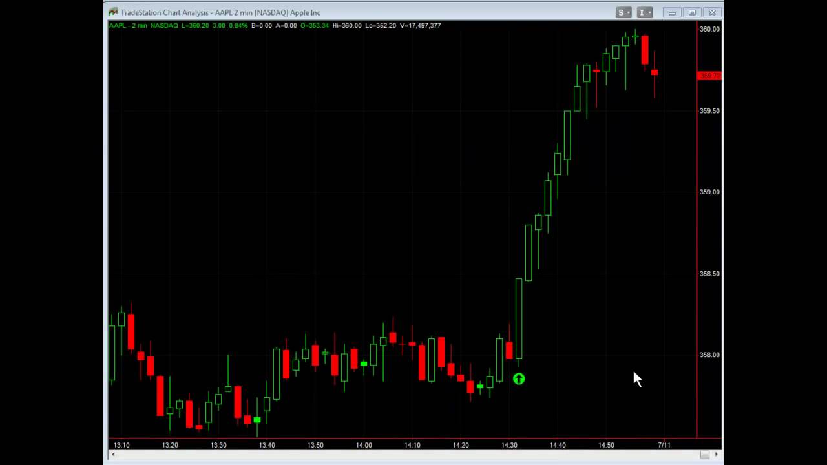
Task: Click the 358.00 price axis label
Action: click(709, 355)
